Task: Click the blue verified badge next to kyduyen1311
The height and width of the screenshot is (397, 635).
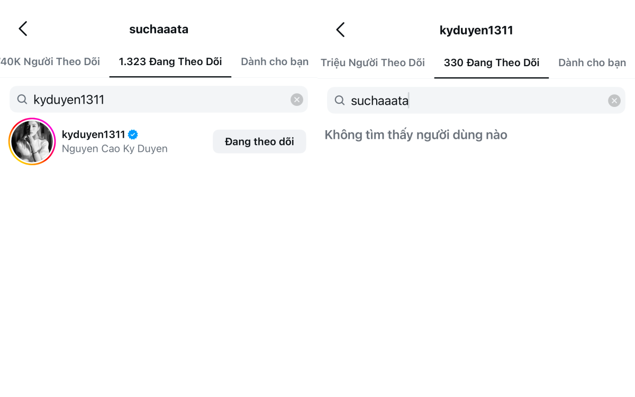Action: tap(133, 134)
